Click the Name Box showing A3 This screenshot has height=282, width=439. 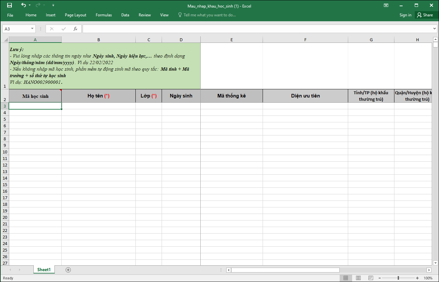click(x=16, y=29)
